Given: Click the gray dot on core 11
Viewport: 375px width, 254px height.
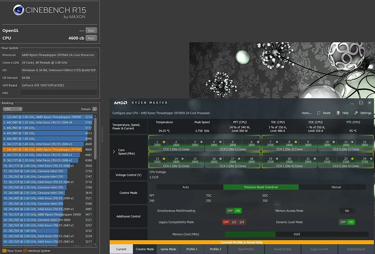Looking at the screenshot, I should 352,142.
